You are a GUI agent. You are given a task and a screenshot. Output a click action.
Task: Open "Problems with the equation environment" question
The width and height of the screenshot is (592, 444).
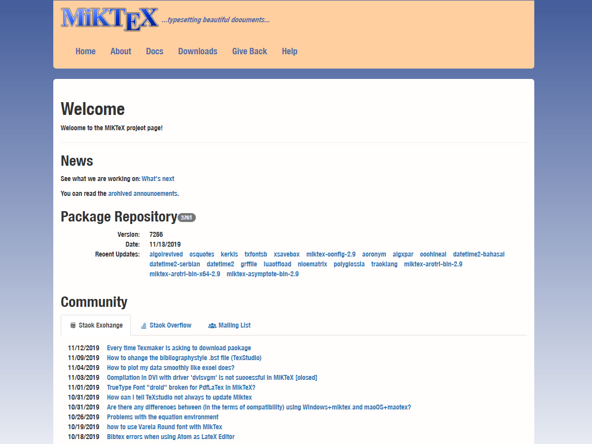[x=163, y=417]
